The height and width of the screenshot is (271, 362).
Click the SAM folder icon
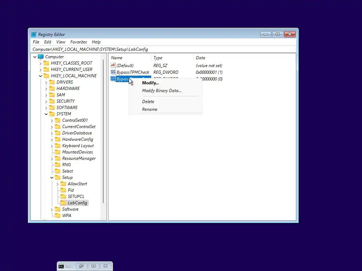coord(52,95)
